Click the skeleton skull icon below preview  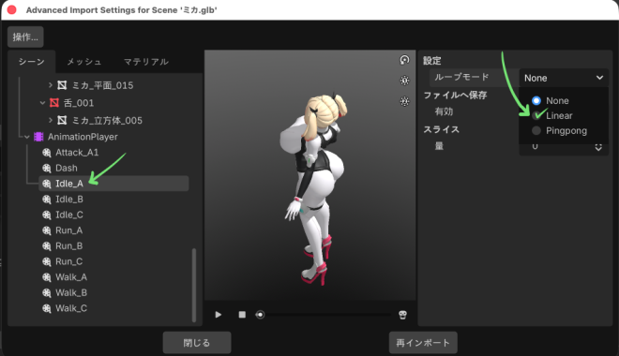pyautogui.click(x=402, y=315)
